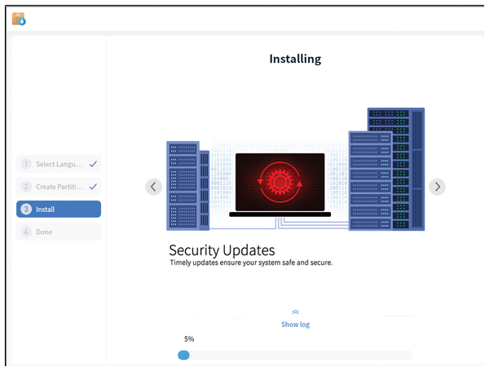The width and height of the screenshot is (489, 371).
Task: Click the number 4 circle in Done step
Action: pos(26,232)
